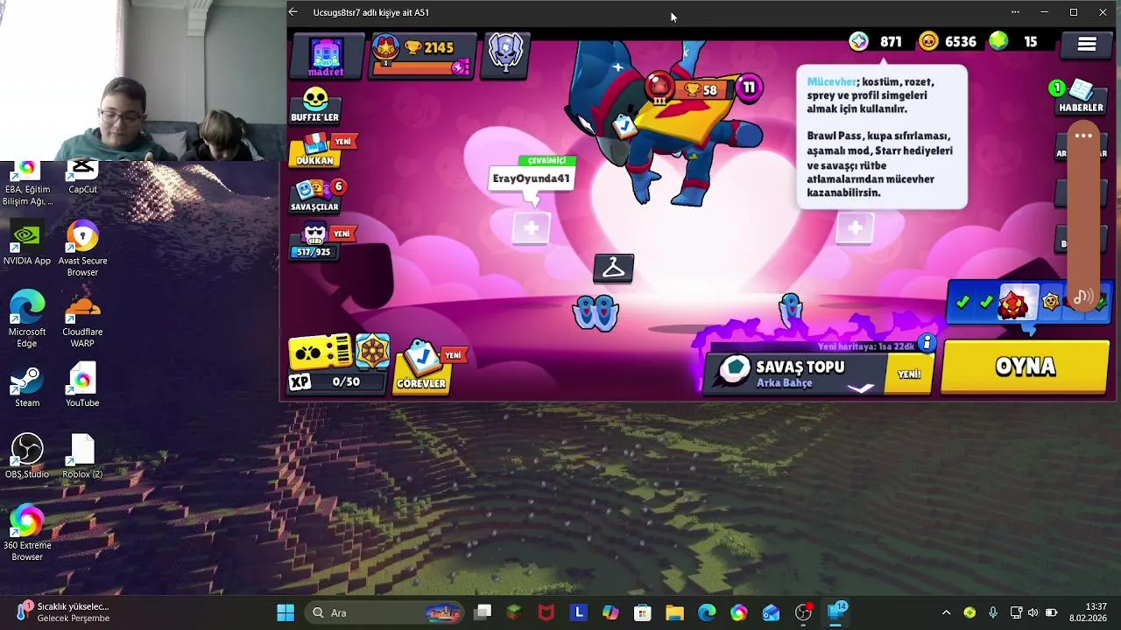Click the gold coins 6536 icon
This screenshot has width=1121, height=630.
(928, 41)
